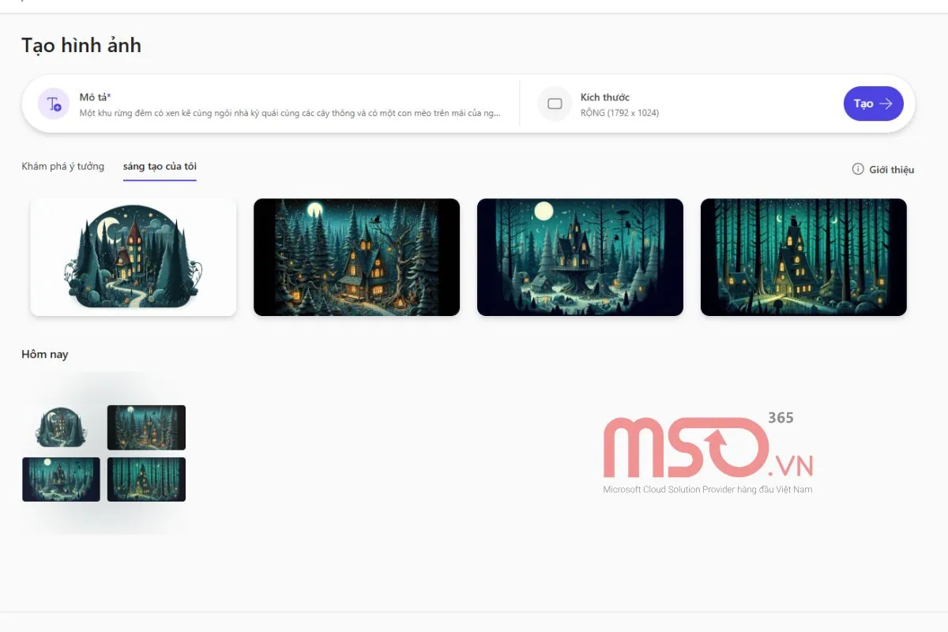Click the arrow icon inside the Tạo button
This screenshot has width=948, height=632.
tap(886, 103)
